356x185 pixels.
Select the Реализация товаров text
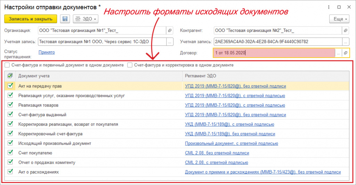pyautogui.click(x=38, y=105)
